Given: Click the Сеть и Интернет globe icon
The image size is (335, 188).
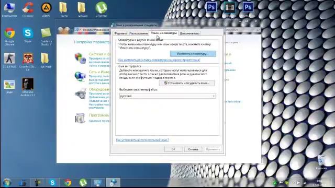Looking at the screenshot, I should coord(80,76).
